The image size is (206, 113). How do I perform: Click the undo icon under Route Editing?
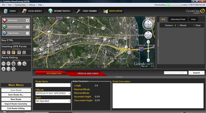click(x=3, y=64)
